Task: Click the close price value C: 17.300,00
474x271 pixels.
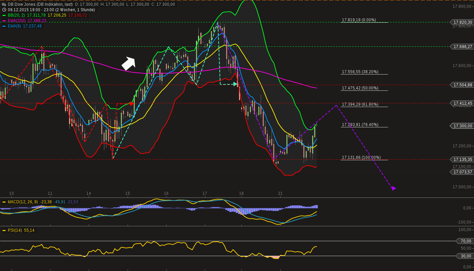Action: pos(163,4)
